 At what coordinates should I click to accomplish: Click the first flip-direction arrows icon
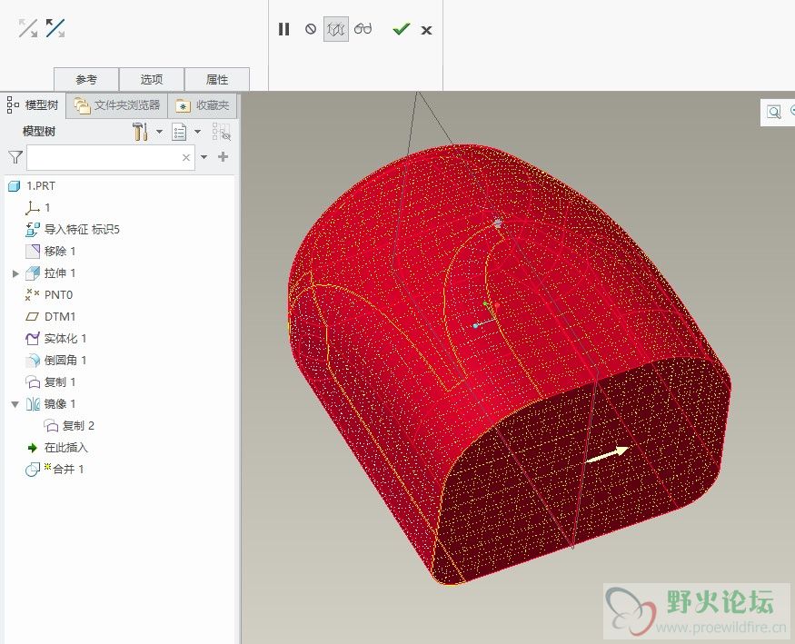pos(28,28)
